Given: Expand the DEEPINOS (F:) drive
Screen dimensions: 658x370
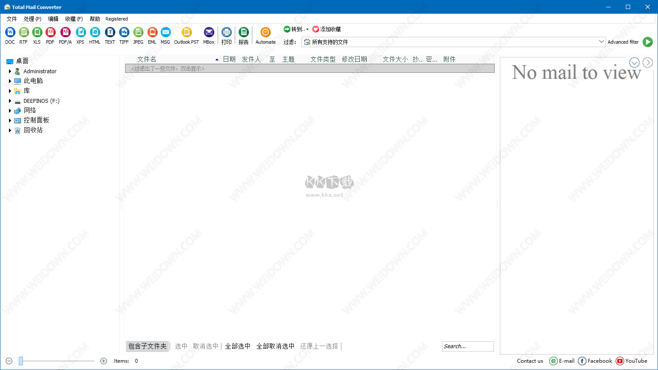Looking at the screenshot, I should pyautogui.click(x=9, y=101).
